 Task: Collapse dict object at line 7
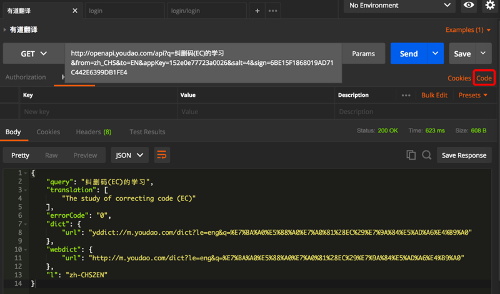26,224
